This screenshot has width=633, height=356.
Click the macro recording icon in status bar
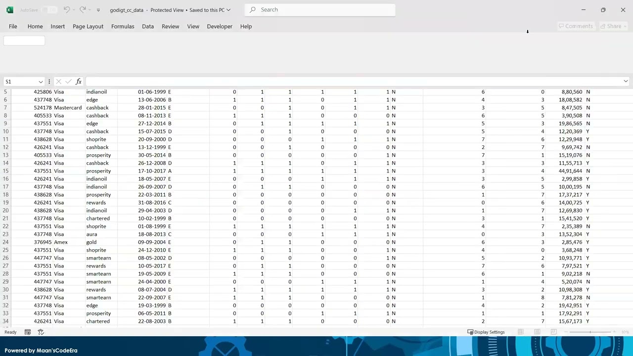[x=28, y=332]
